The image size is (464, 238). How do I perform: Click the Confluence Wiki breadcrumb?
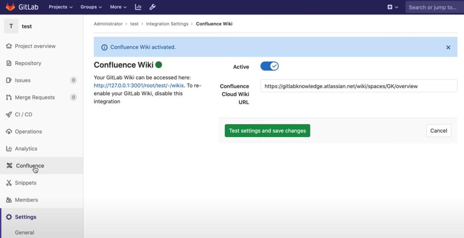214,24
